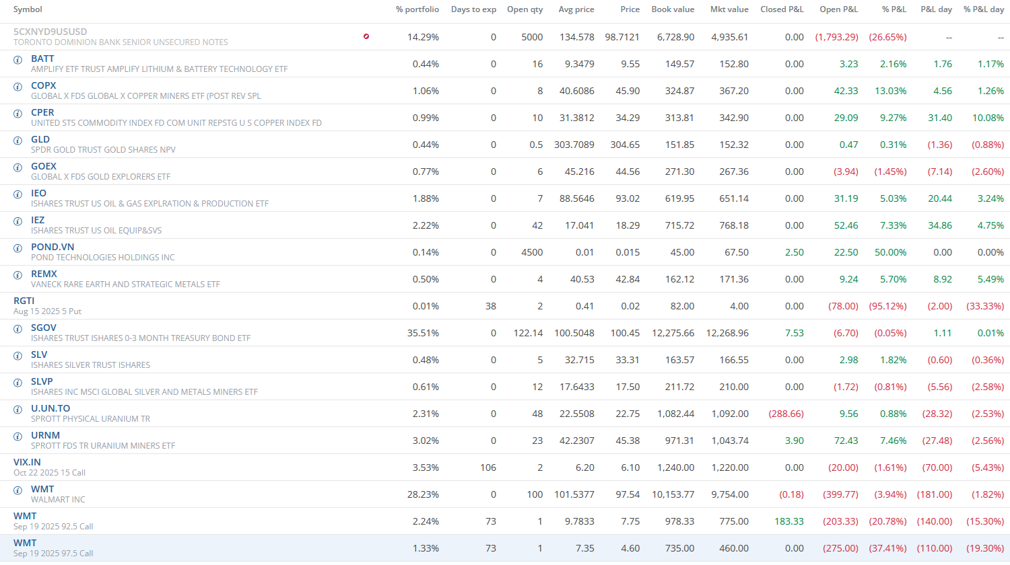
Task: Click the Avg price column header
Action: click(576, 9)
